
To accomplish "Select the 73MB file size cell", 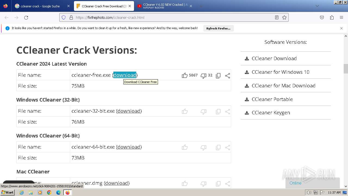I will (150, 158).
